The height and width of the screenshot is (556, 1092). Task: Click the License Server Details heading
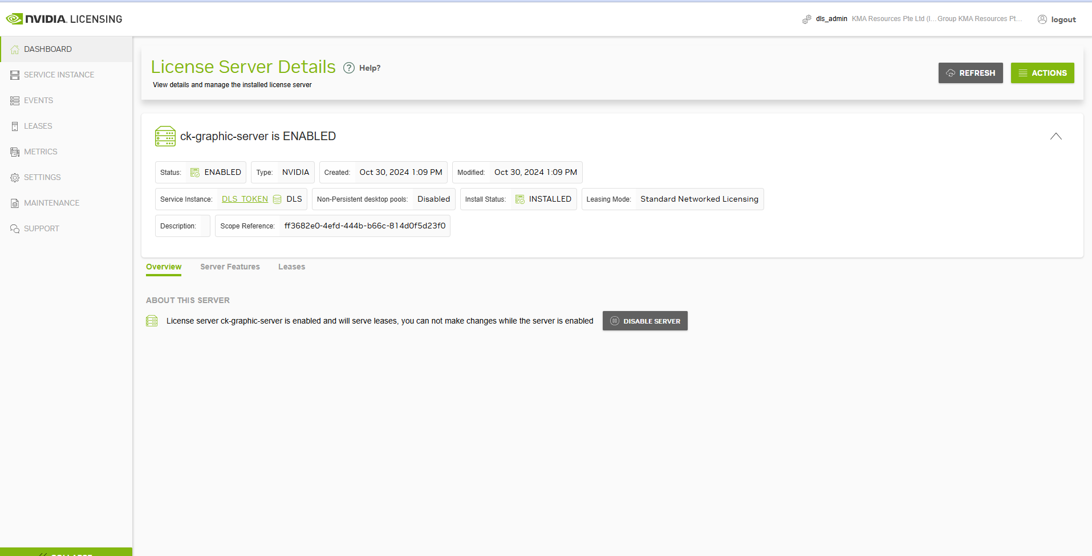coord(243,67)
